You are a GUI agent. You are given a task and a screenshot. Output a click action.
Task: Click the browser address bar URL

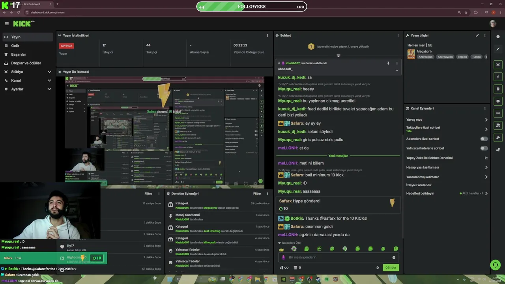coord(48,12)
